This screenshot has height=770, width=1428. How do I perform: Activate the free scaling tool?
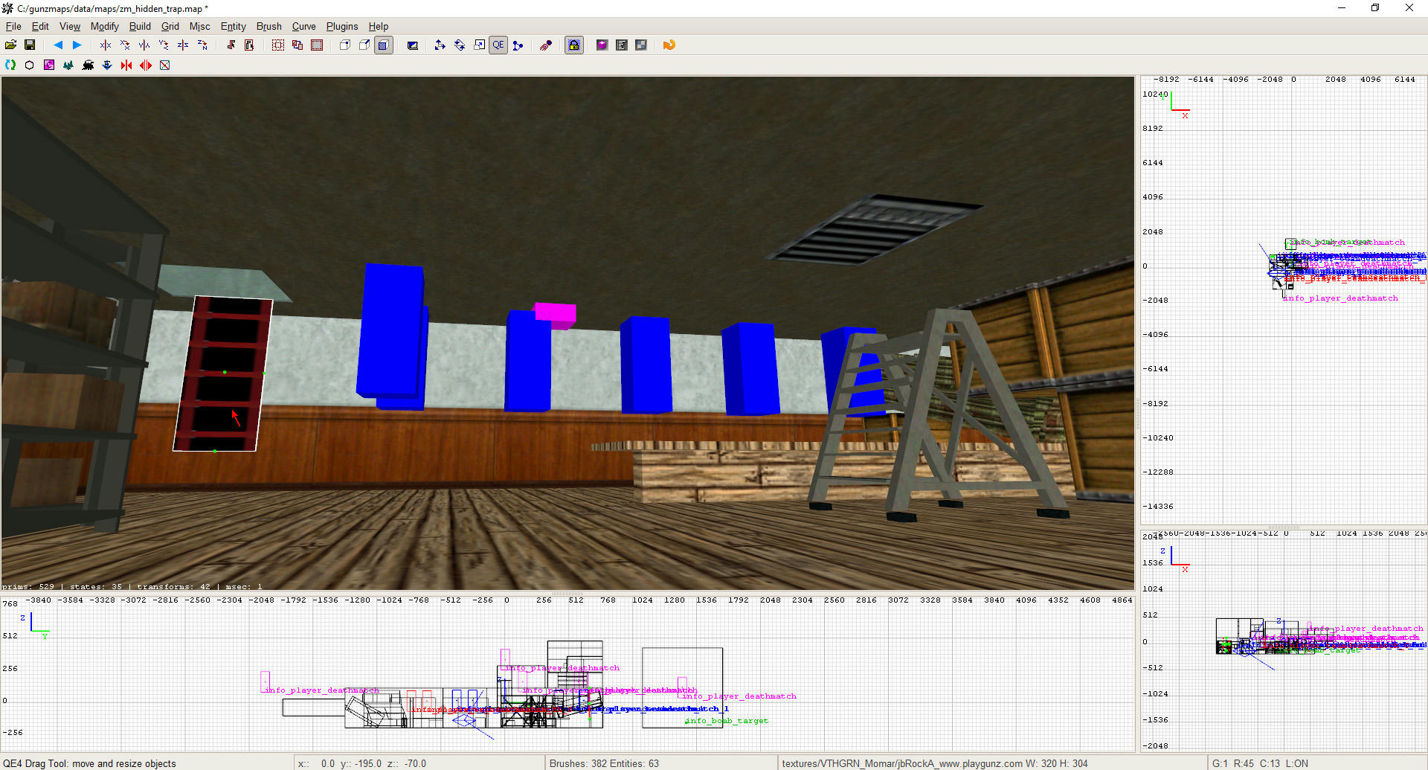point(480,45)
